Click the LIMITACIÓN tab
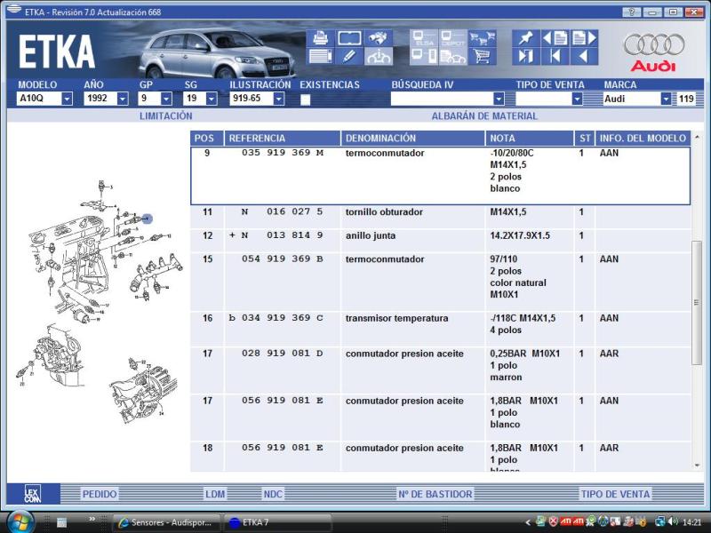 pyautogui.click(x=166, y=116)
